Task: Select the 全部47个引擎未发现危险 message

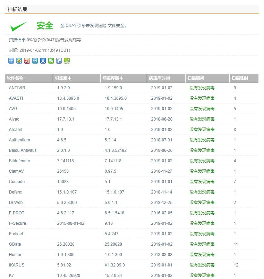Action: (x=93, y=26)
